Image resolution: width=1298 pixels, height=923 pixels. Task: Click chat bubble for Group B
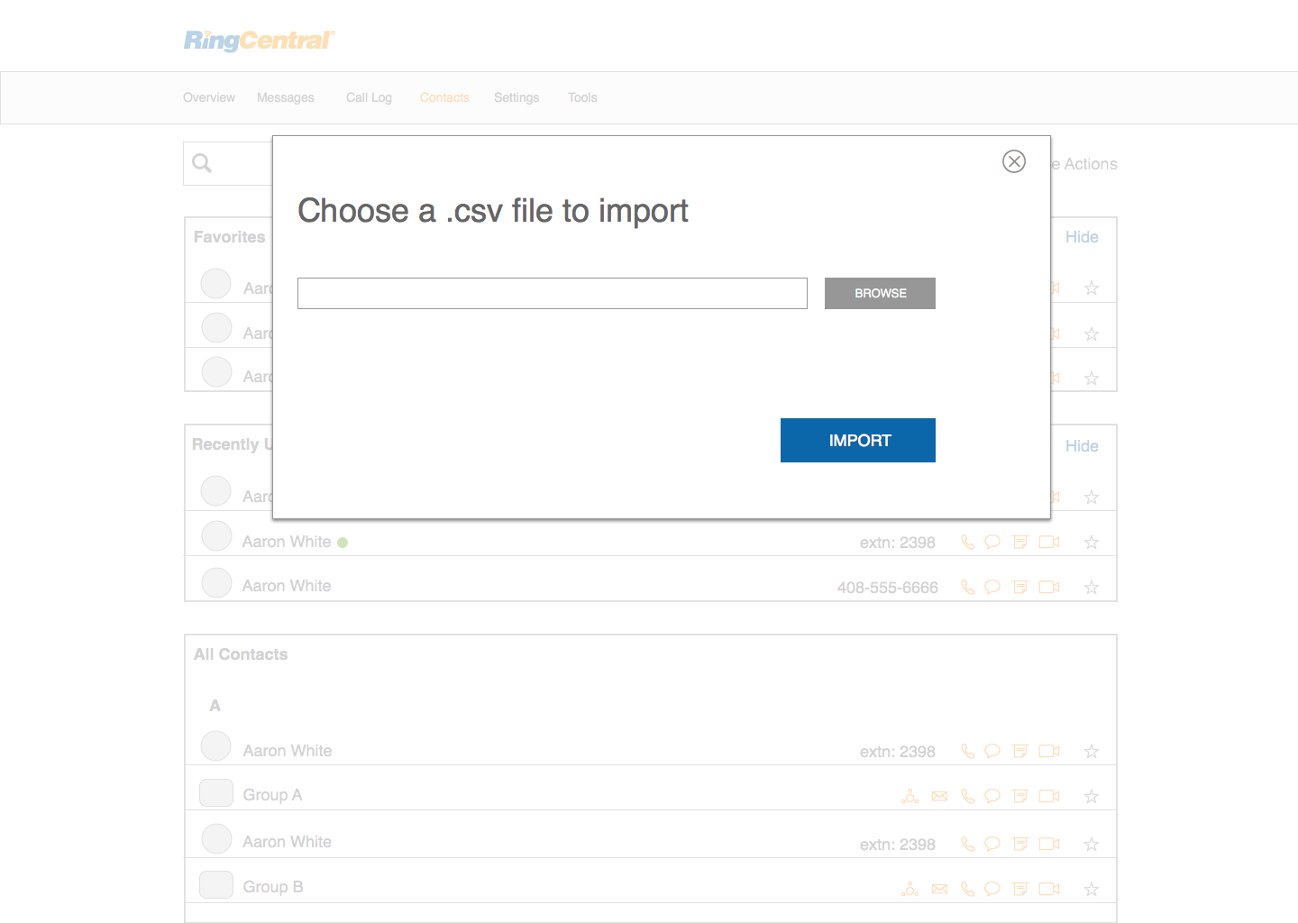point(992,889)
